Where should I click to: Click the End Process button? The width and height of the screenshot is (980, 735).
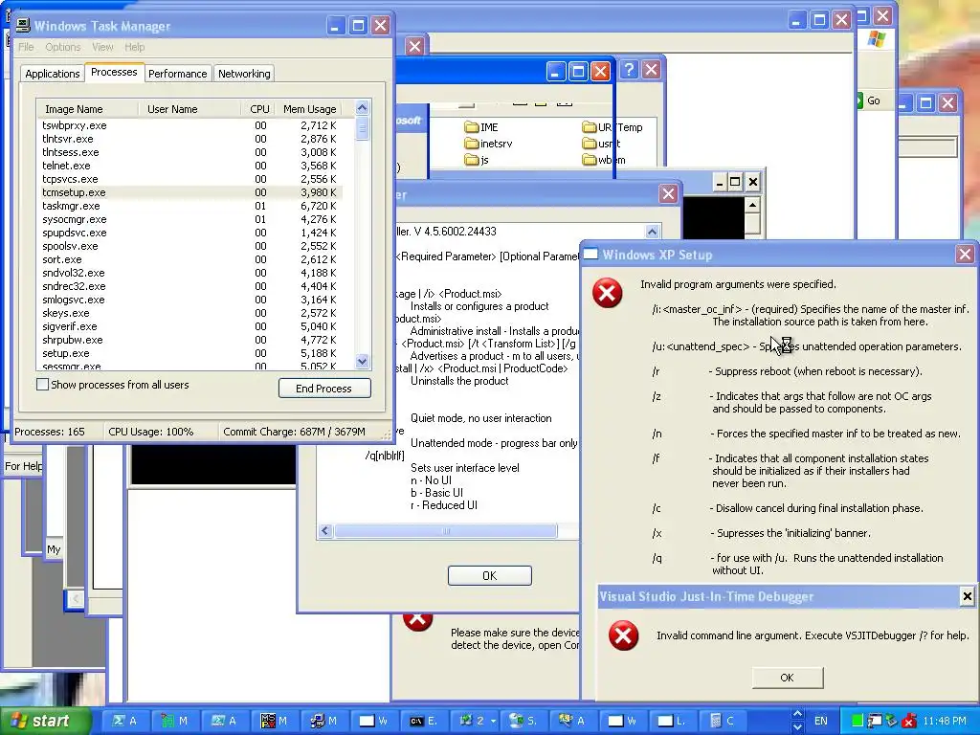pos(324,389)
